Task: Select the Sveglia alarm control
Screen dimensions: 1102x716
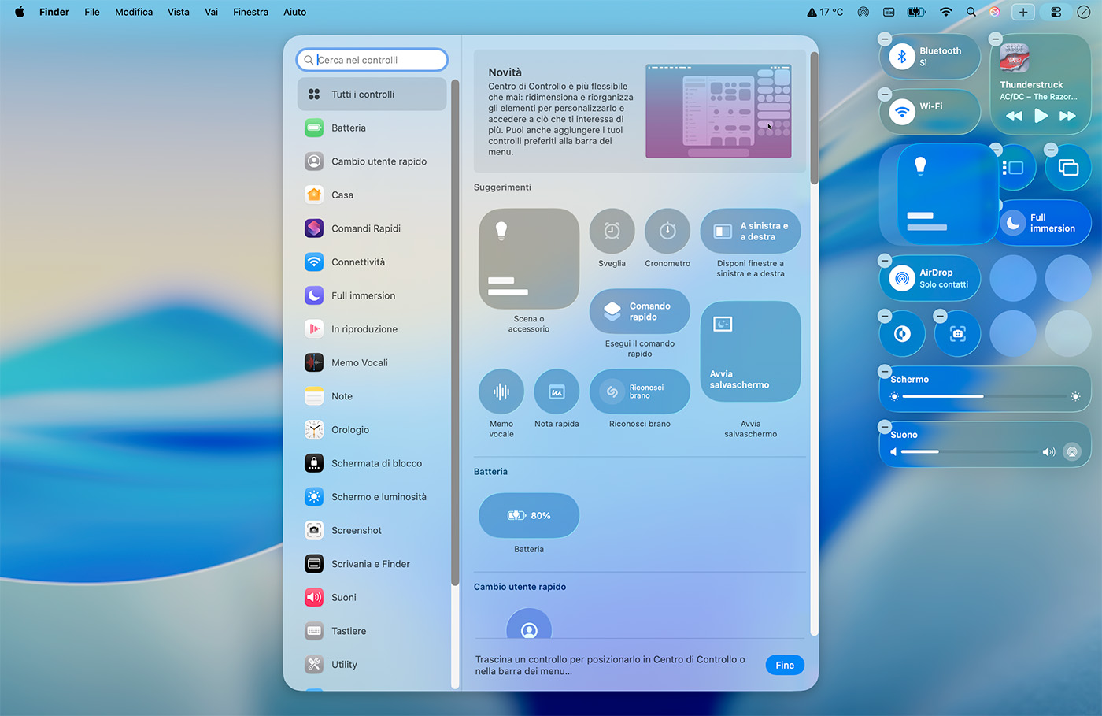Action: (612, 231)
